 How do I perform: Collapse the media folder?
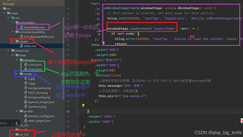tap(17, 74)
